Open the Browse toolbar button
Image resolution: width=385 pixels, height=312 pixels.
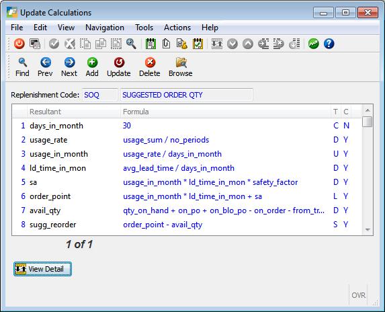coord(181,67)
